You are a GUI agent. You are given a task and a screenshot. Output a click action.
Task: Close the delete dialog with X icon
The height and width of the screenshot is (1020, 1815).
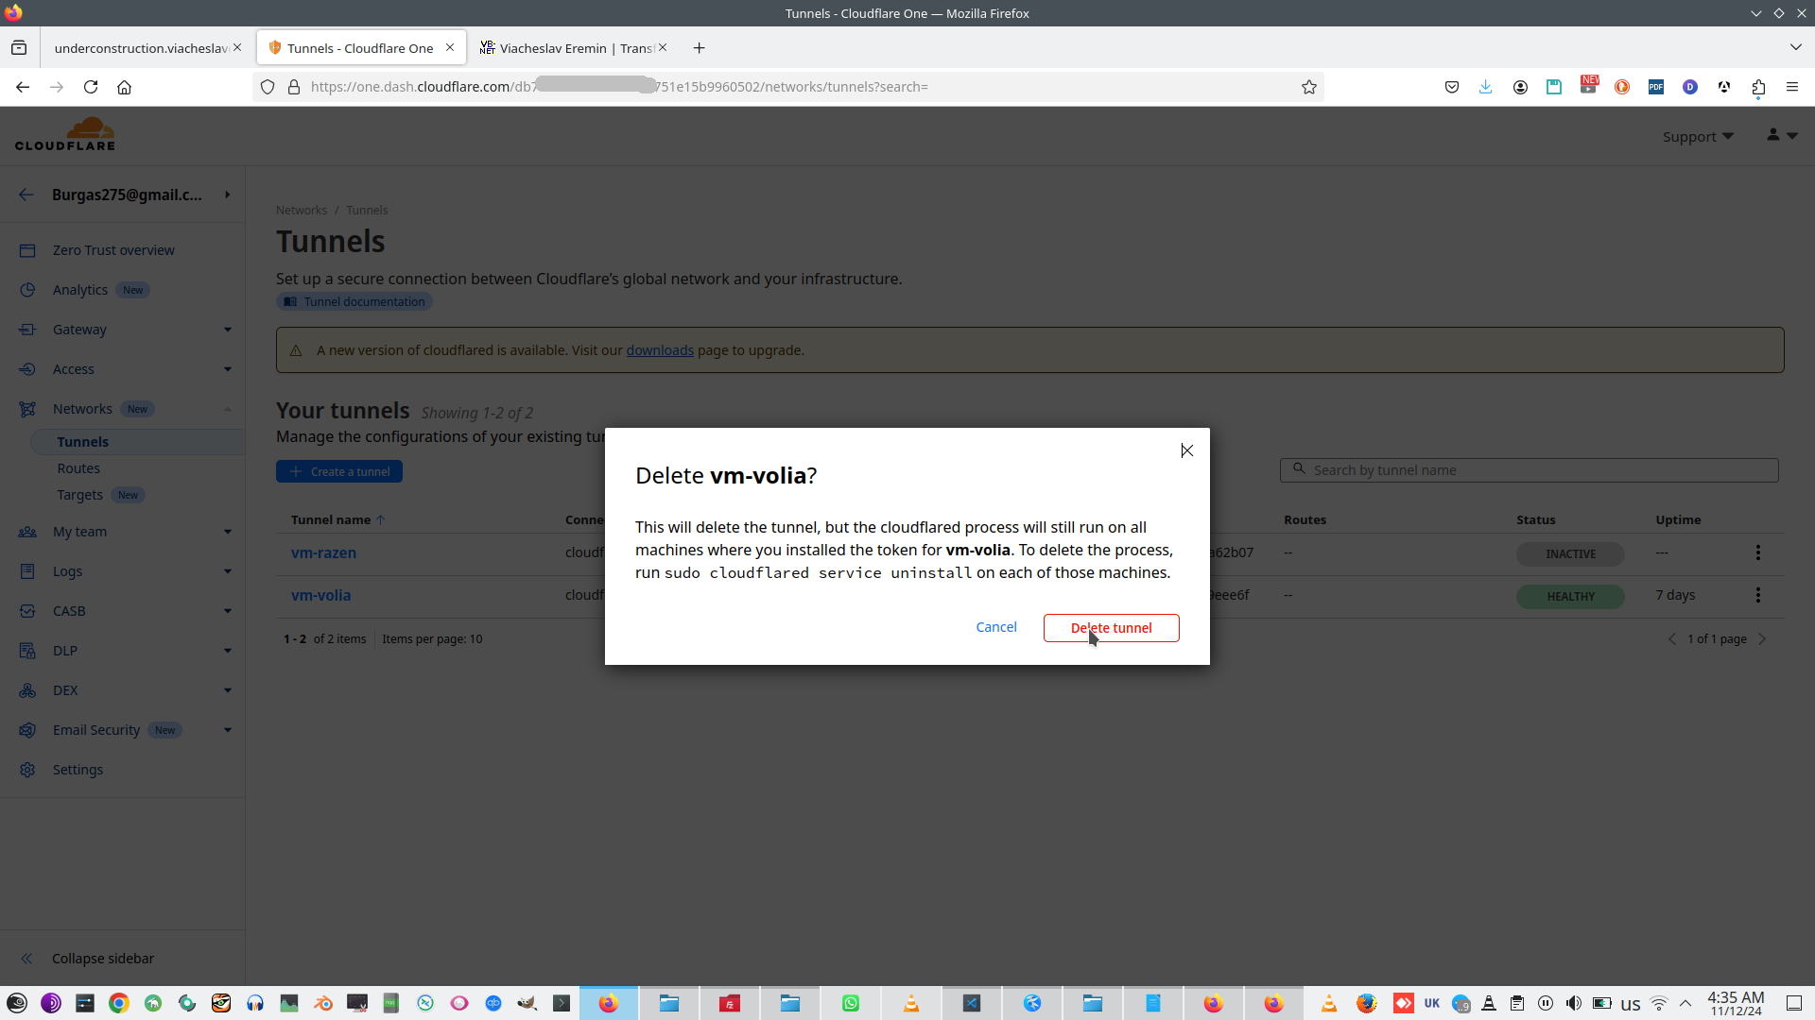(x=1186, y=450)
